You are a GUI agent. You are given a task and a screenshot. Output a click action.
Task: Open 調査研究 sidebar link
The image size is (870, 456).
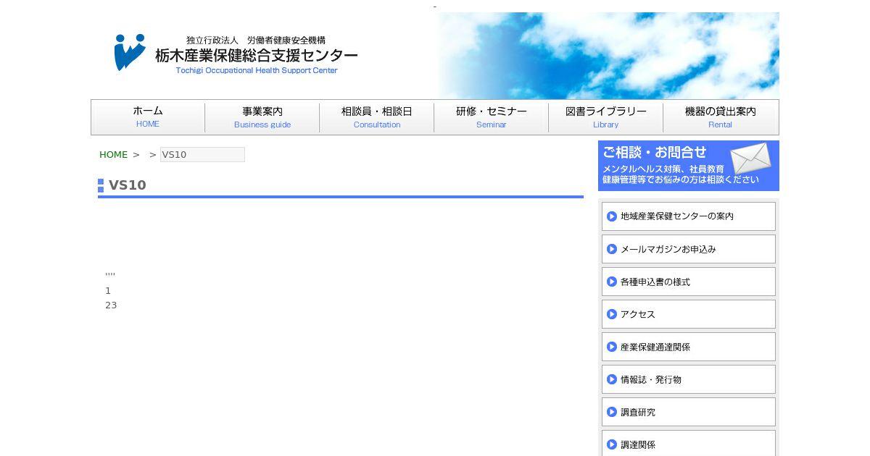coord(689,412)
